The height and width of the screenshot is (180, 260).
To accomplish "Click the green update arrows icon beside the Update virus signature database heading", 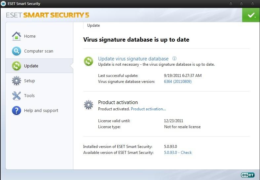I will pyautogui.click(x=89, y=61).
